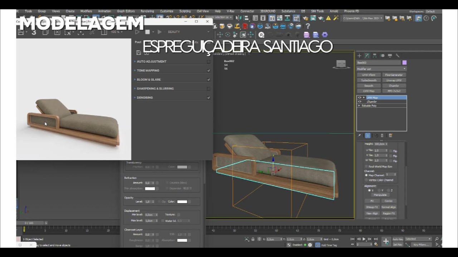Image resolution: width=458 pixels, height=257 pixels.
Task: Open the Utilities wrench tab
Action: click(397, 56)
